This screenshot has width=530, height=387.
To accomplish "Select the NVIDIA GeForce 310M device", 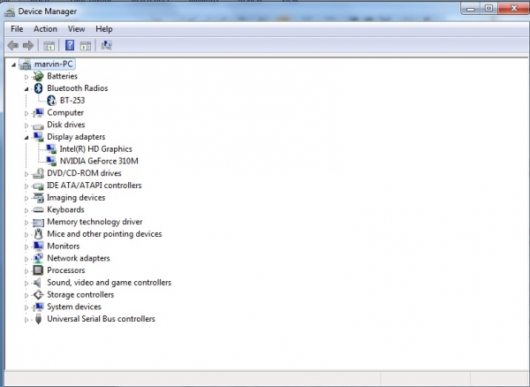I will click(x=98, y=161).
